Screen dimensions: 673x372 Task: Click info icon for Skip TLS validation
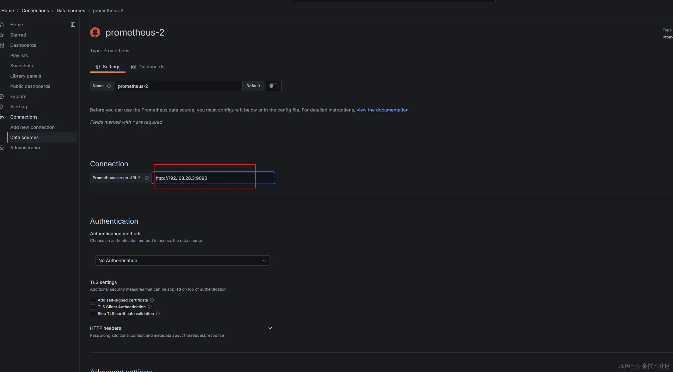[158, 313]
